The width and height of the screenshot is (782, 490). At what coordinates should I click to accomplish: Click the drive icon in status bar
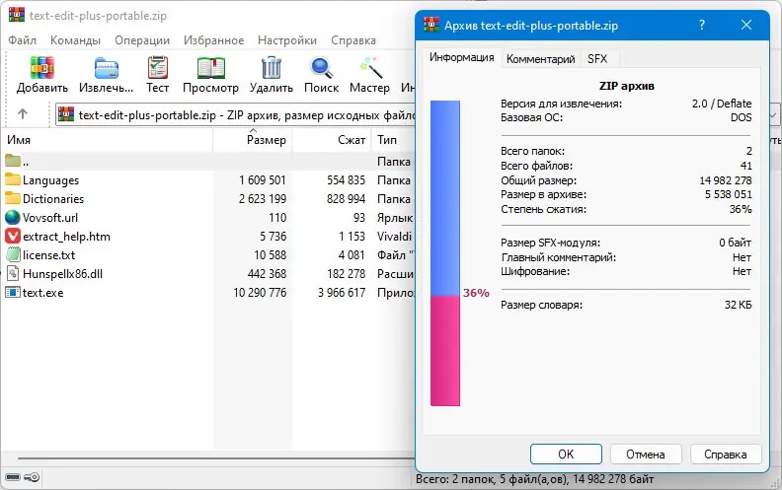[13, 477]
